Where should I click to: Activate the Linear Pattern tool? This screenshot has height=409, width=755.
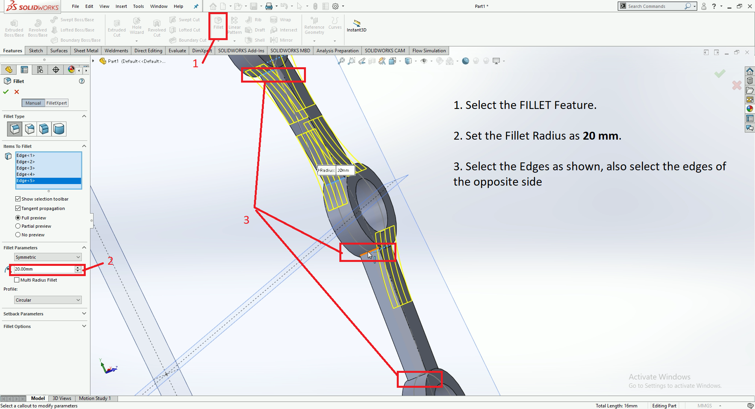click(x=234, y=26)
